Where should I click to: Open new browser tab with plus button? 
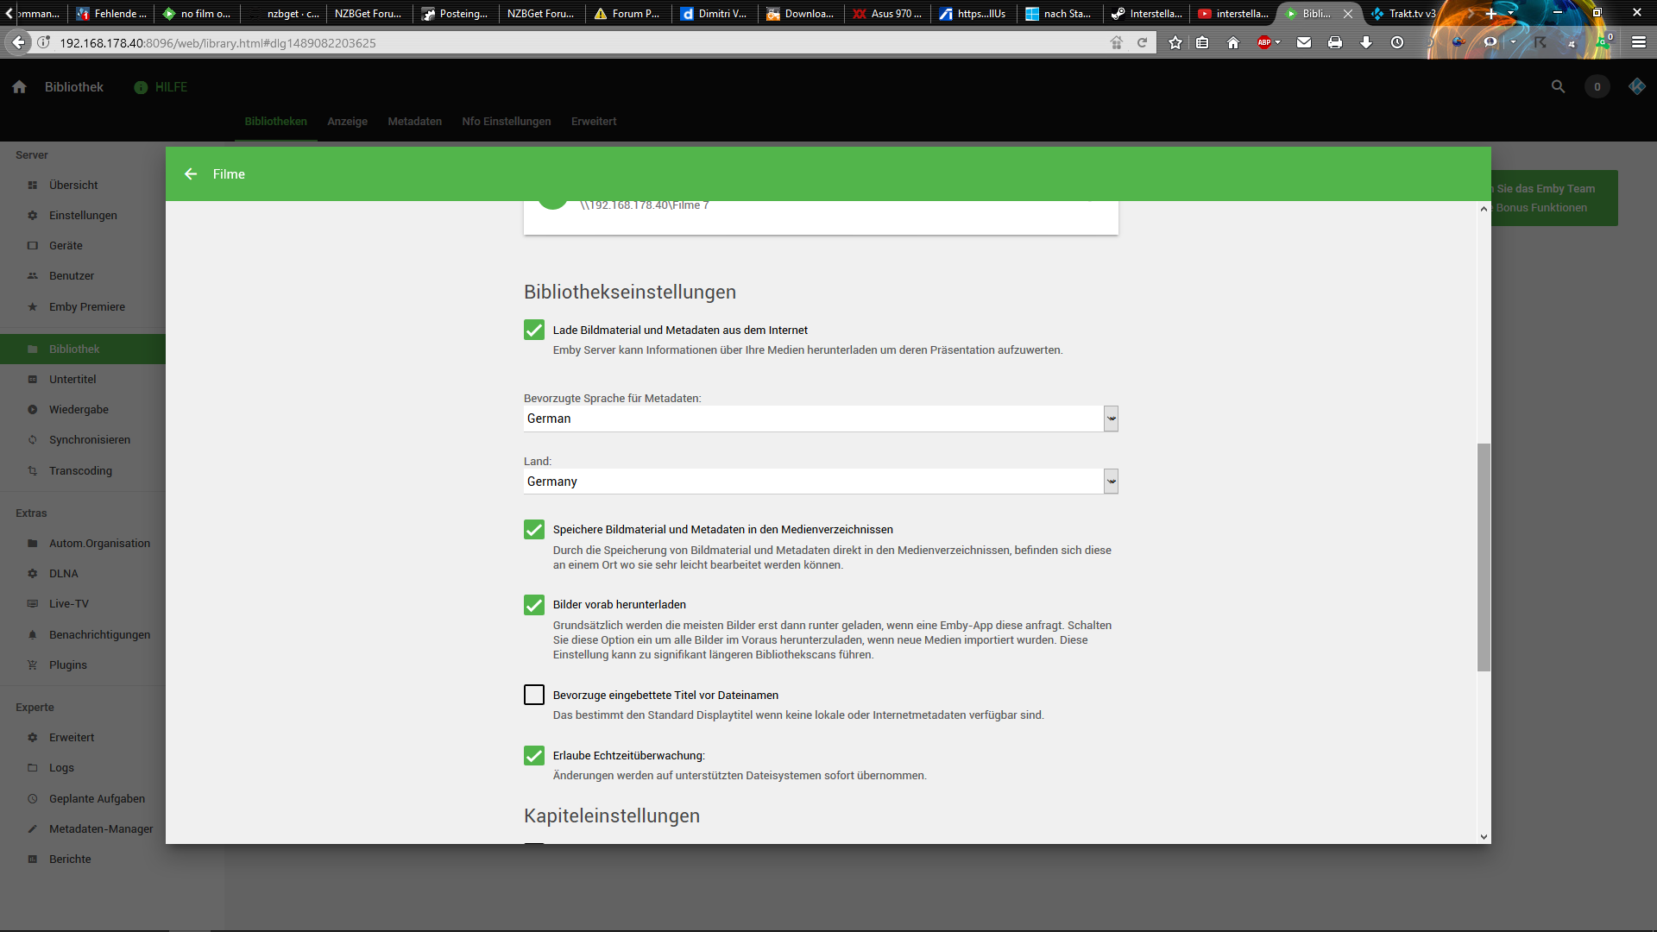coord(1490,14)
